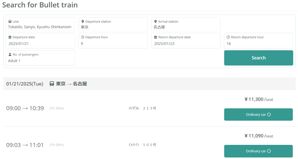
Task: Click the (1h 58m) duration label
Action: click(57, 145)
